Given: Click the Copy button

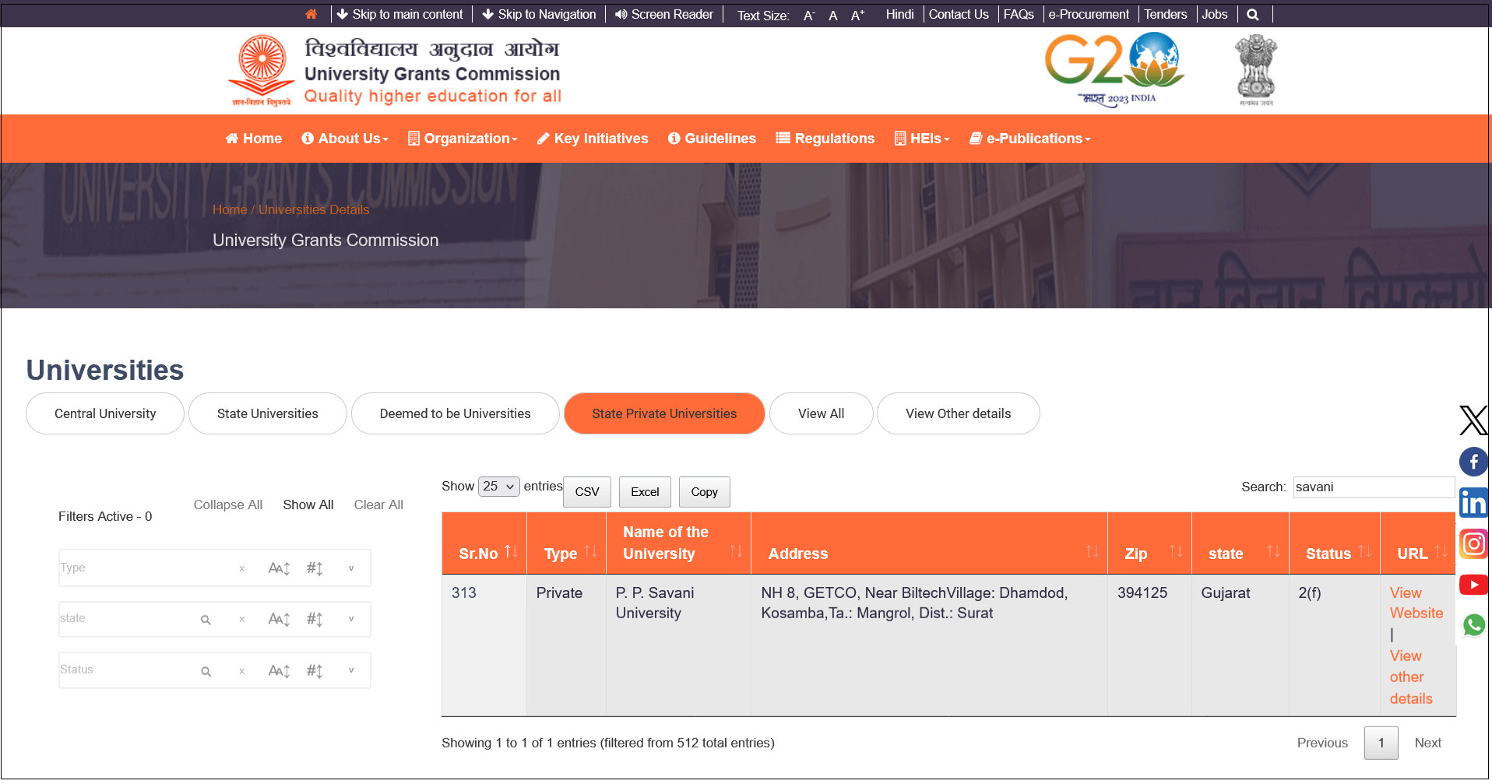Looking at the screenshot, I should pyautogui.click(x=705, y=492).
